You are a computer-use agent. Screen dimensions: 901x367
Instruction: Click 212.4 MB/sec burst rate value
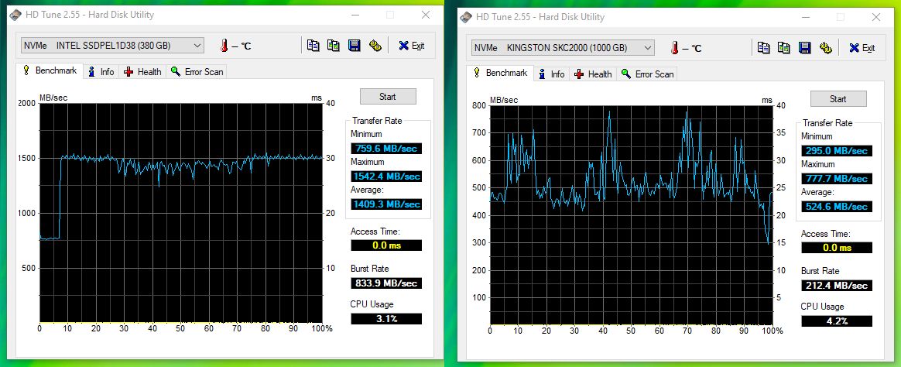coord(837,286)
